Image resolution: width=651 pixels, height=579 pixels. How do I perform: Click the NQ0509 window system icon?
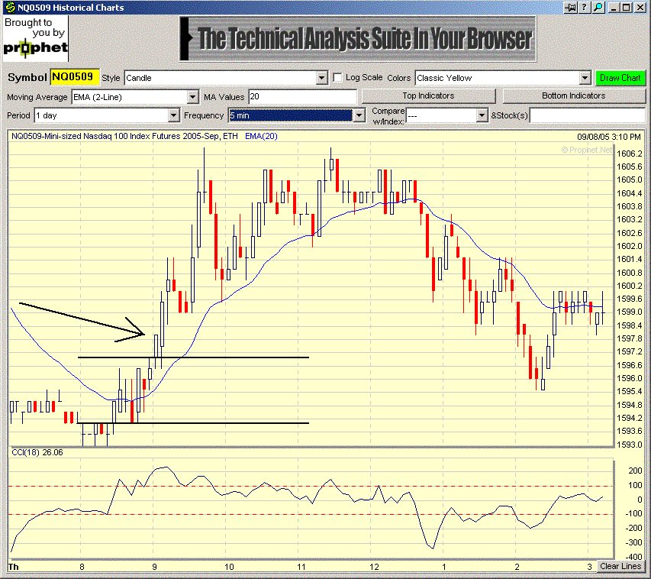point(10,7)
